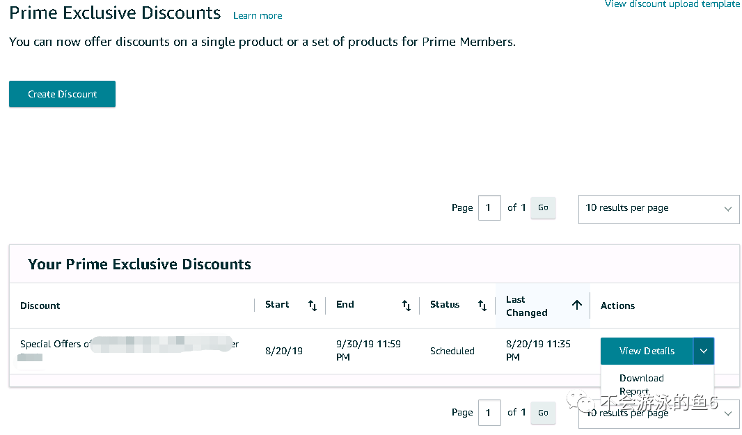Image resolution: width=742 pixels, height=435 pixels.
Task: Open the top results per page dropdown
Action: (658, 208)
